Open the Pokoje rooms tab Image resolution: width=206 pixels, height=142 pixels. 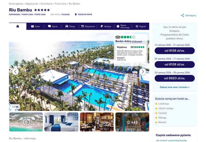click(x=70, y=26)
